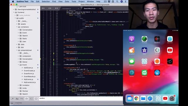Expand the User folder
Image resolution: width=188 pixels, height=106 pixels.
click(x=18, y=42)
